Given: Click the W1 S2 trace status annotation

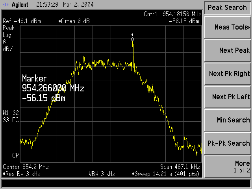Looking at the screenshot, I should 11,113.
